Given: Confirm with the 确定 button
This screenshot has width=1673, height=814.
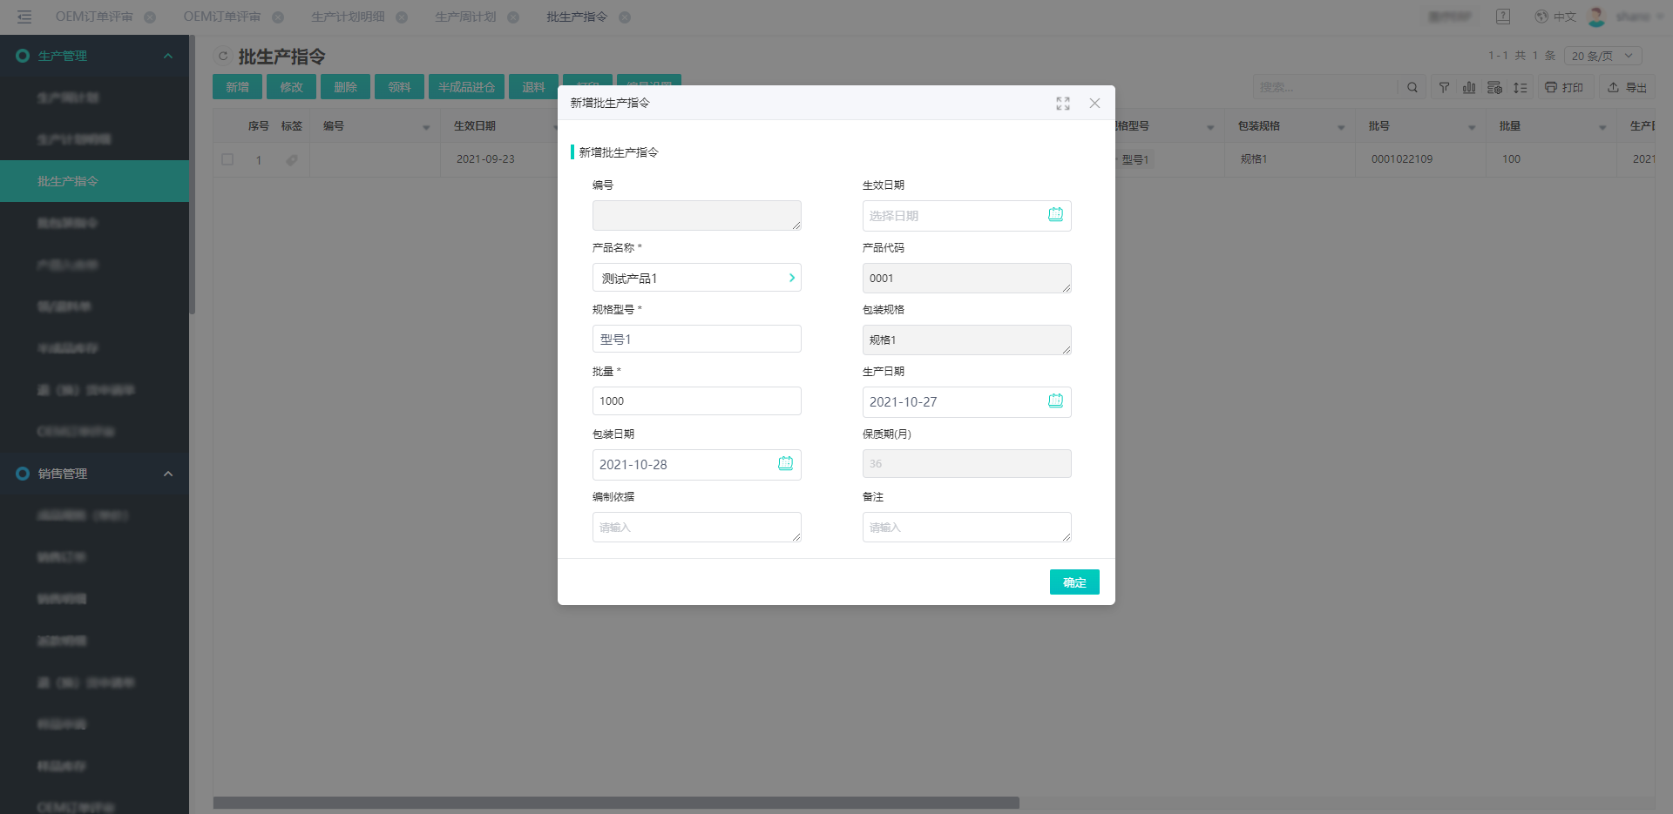Looking at the screenshot, I should [1074, 582].
